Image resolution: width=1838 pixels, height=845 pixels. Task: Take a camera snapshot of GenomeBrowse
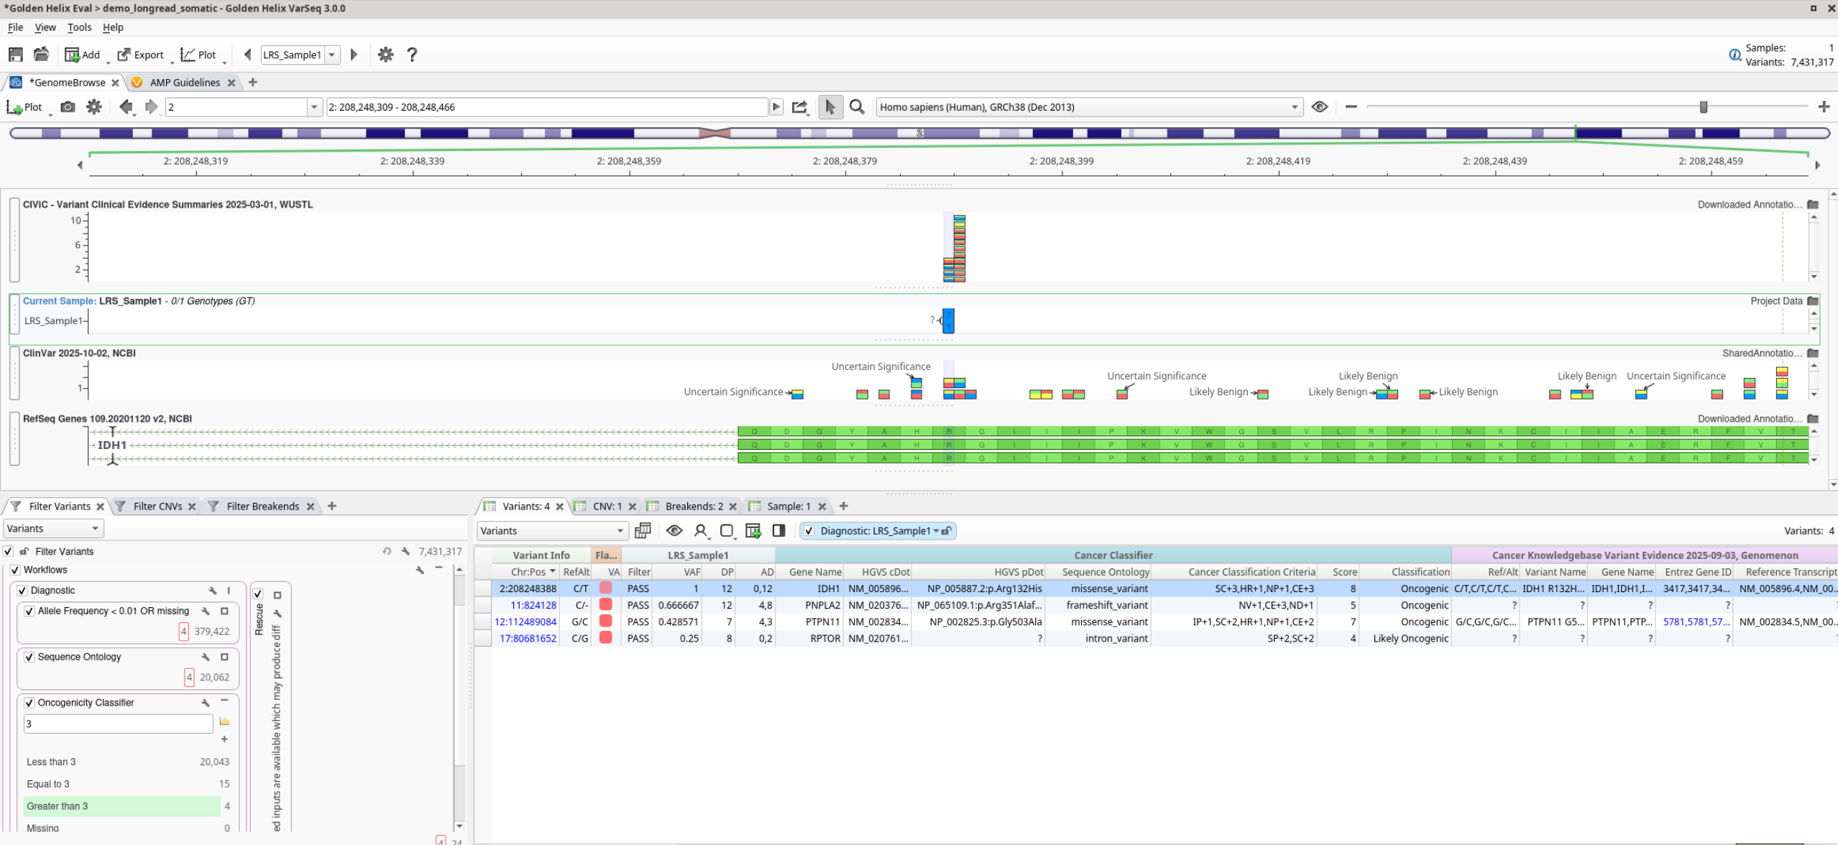[x=68, y=107]
